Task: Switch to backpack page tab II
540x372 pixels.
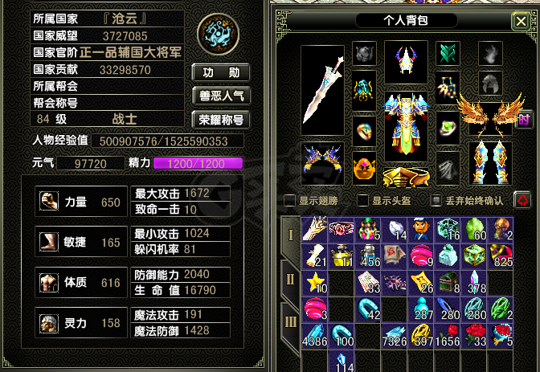Action: (x=291, y=280)
